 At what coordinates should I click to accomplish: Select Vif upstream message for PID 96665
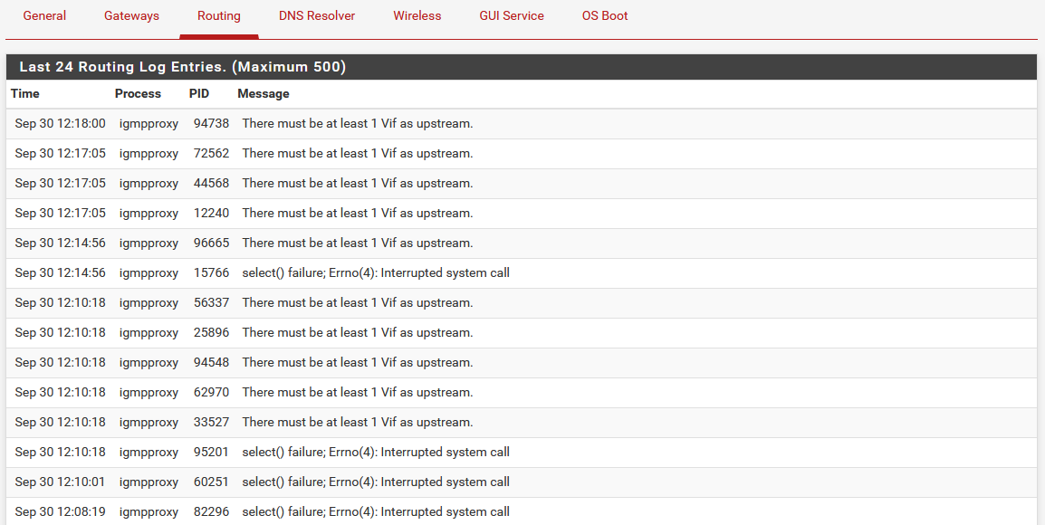357,243
